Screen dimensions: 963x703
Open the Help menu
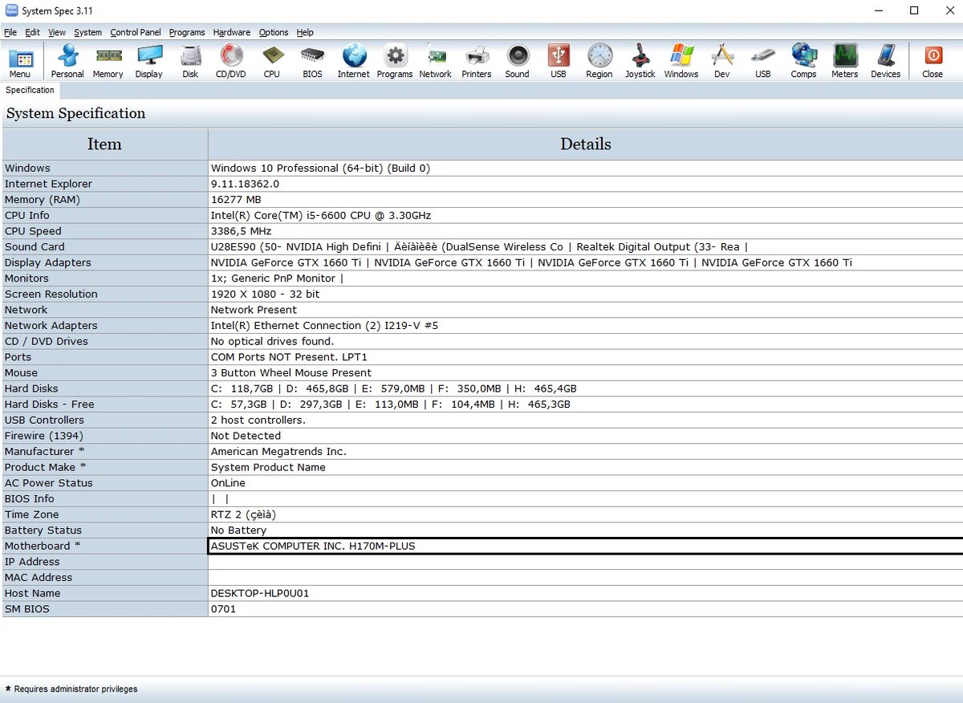(305, 32)
